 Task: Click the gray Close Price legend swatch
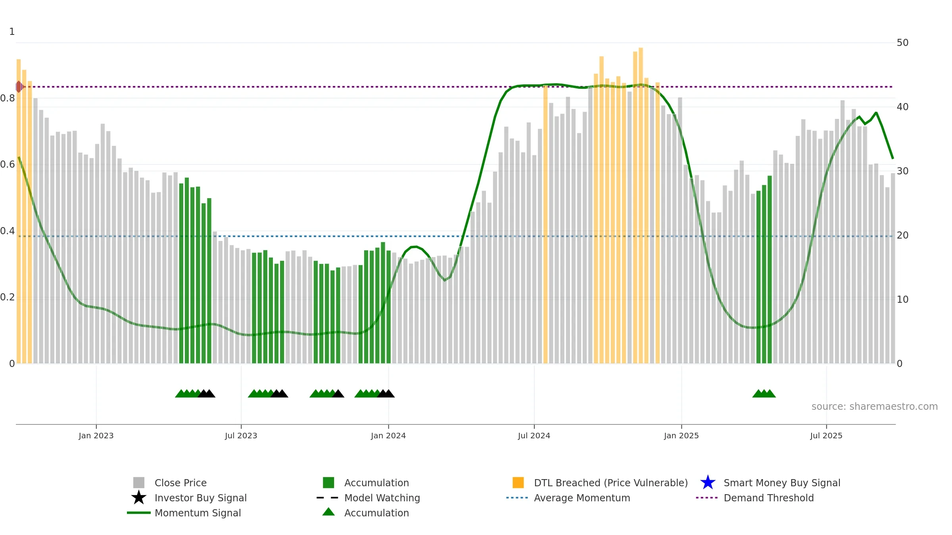tap(139, 483)
